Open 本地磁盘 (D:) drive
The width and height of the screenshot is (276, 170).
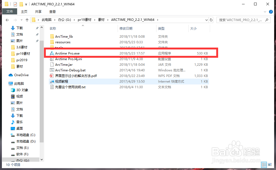click(26, 141)
